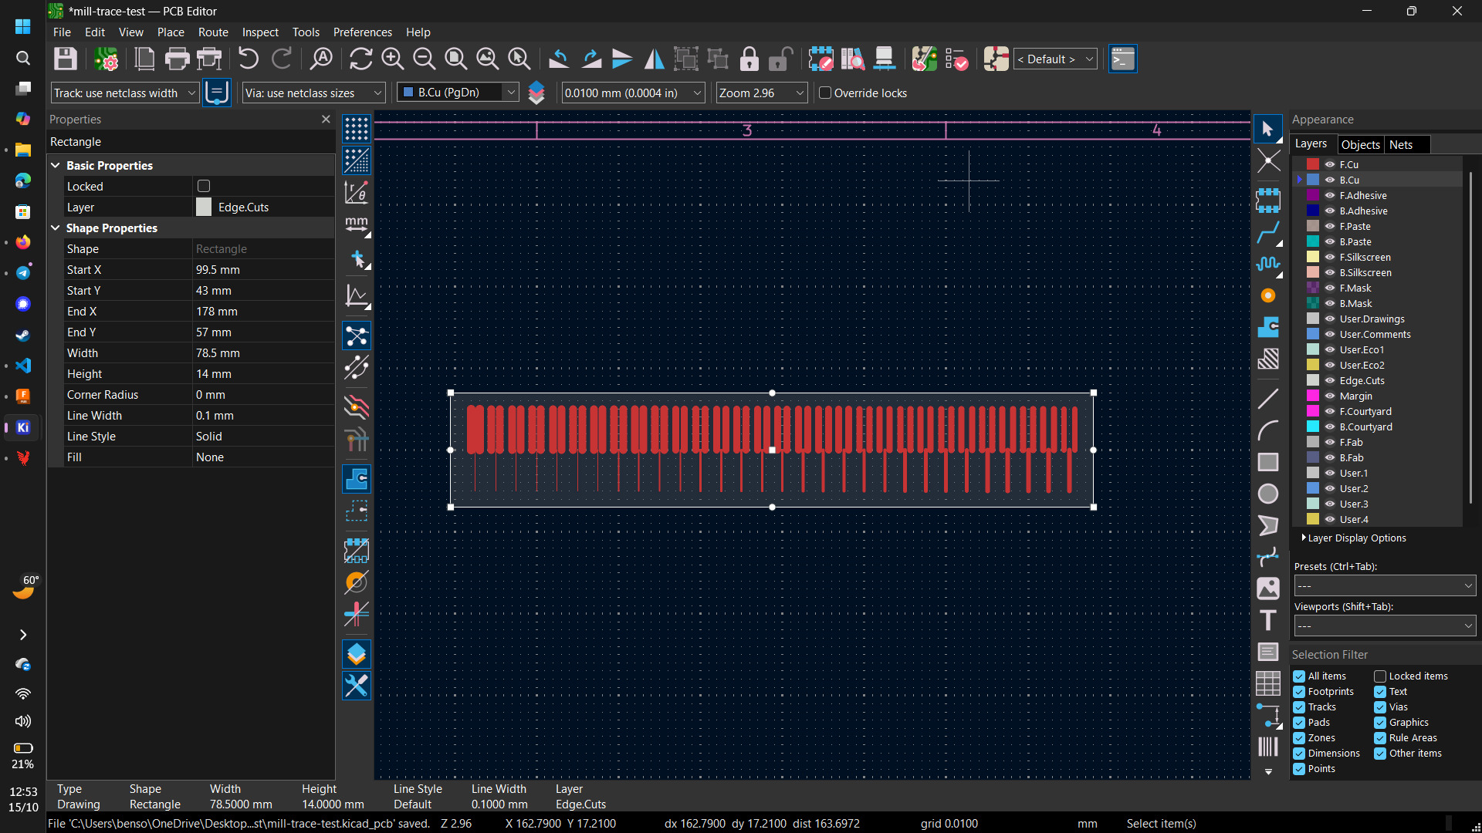This screenshot has width=1482, height=833.
Task: Click the Line Width value field
Action: click(263, 415)
